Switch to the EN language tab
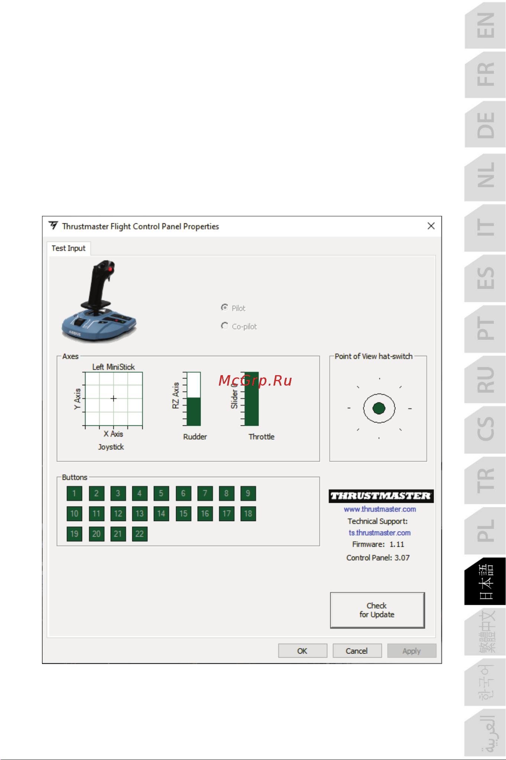The image size is (506, 760). click(485, 25)
